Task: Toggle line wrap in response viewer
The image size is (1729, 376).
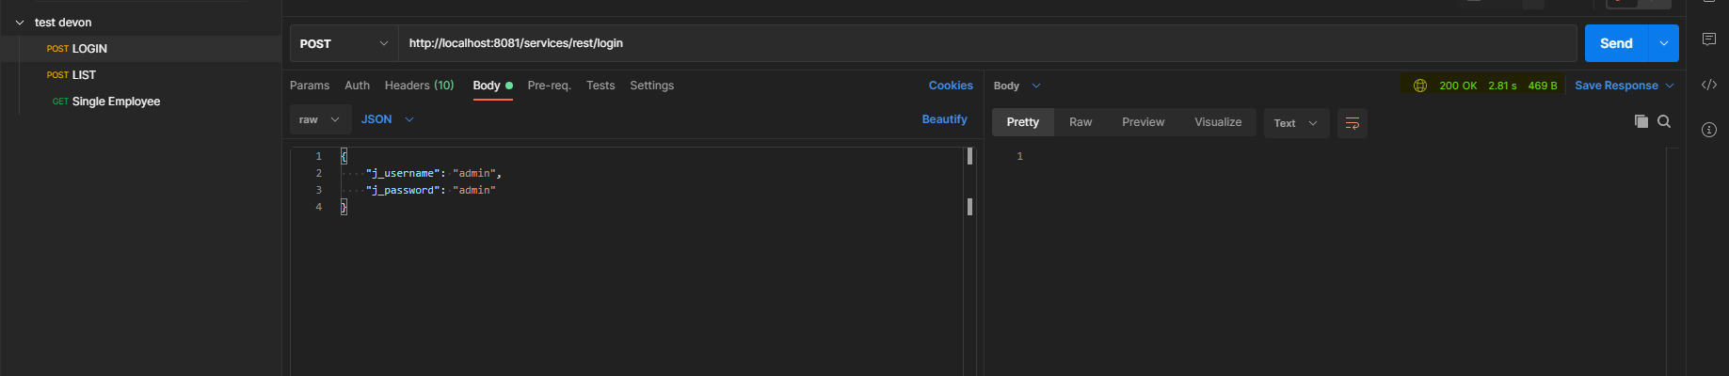Action: (x=1352, y=123)
